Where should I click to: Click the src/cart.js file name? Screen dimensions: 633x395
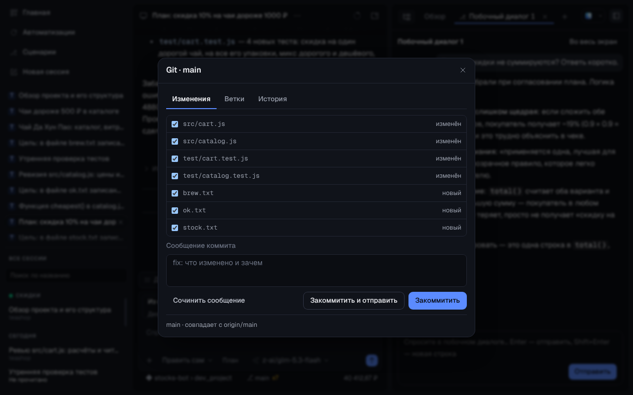(x=204, y=124)
